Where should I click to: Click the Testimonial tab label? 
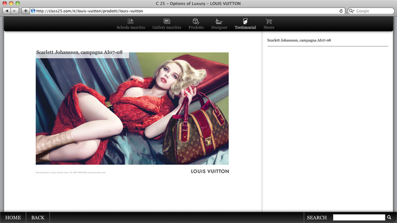[x=246, y=27]
